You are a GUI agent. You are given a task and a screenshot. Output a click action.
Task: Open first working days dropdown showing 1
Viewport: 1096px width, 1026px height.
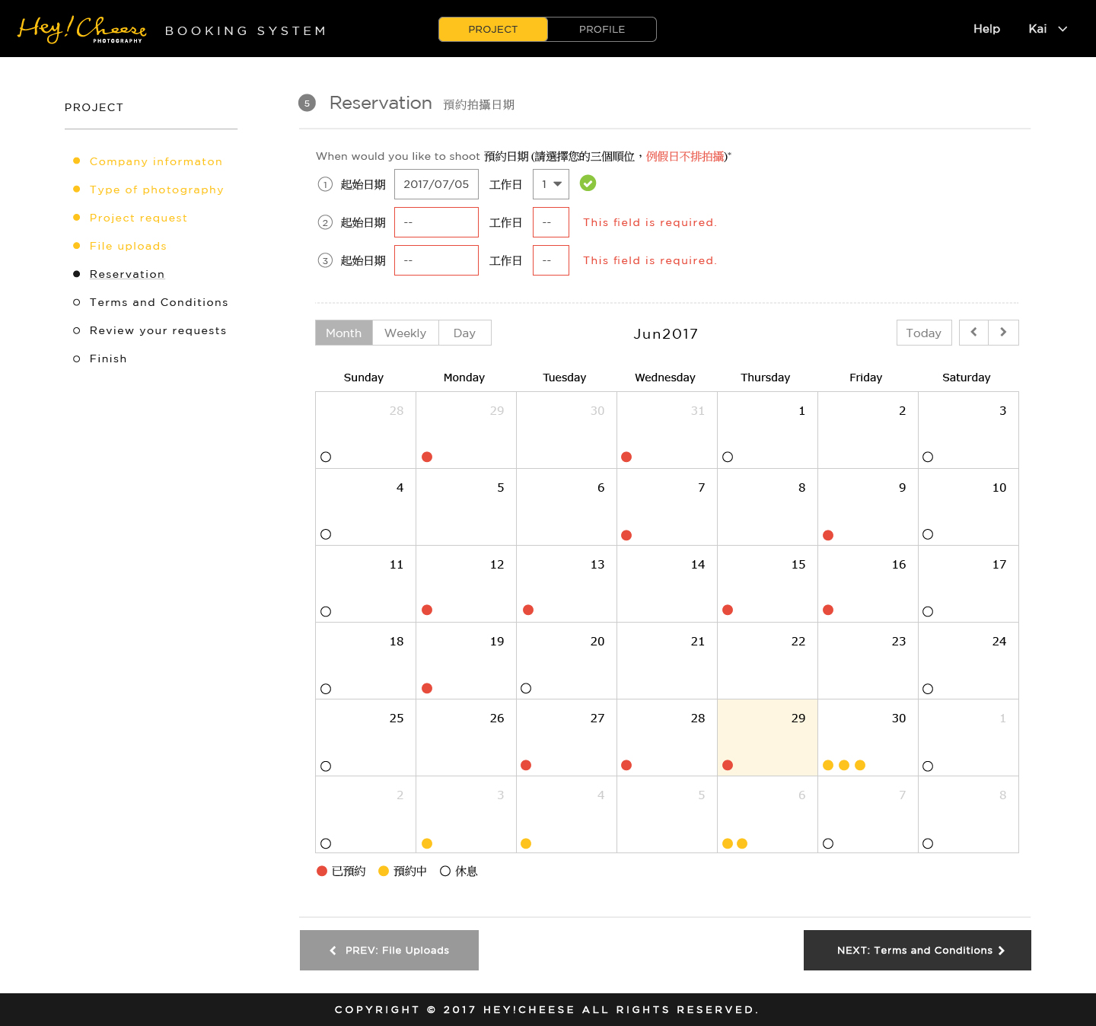click(551, 184)
